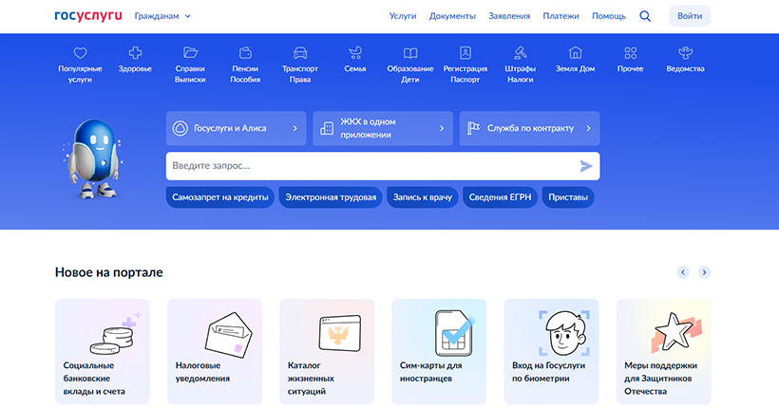Open the Здоровье health category icon

point(135,53)
